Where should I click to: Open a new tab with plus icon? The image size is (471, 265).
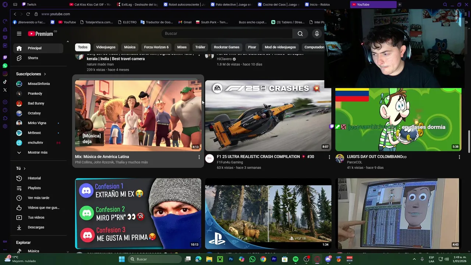coord(400,4)
